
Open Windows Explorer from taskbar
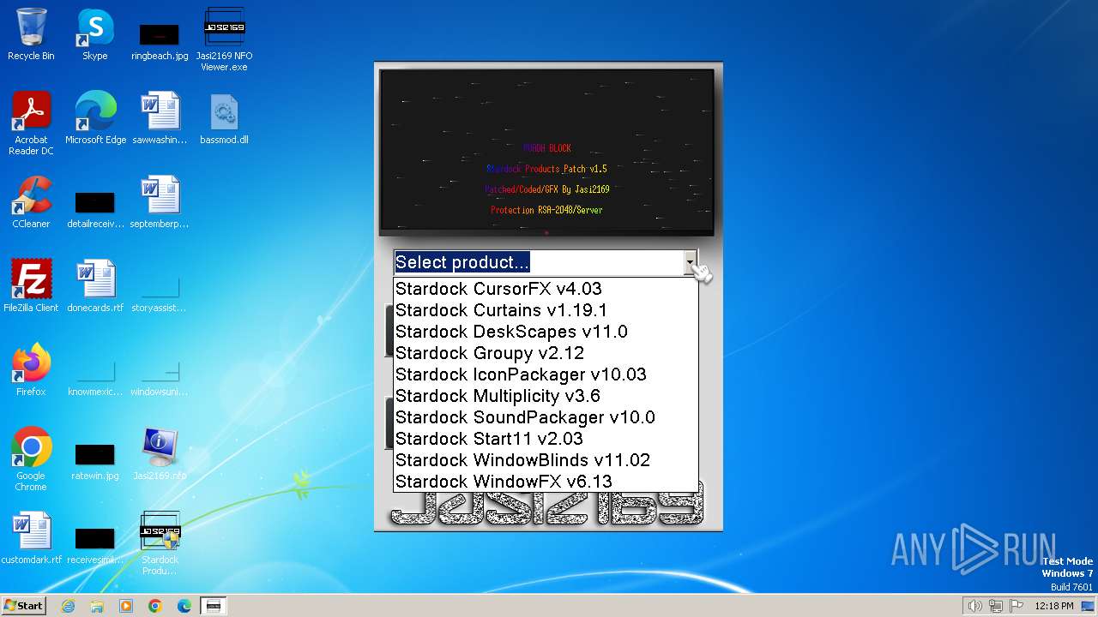(97, 606)
